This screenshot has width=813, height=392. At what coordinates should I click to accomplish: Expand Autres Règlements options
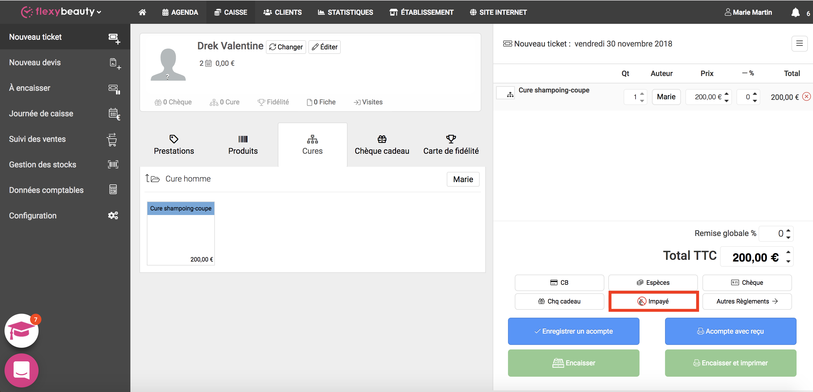pyautogui.click(x=747, y=301)
